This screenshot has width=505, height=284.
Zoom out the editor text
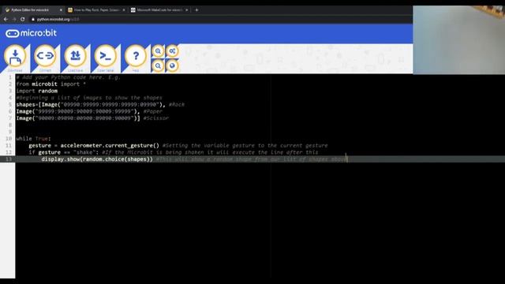tap(158, 66)
